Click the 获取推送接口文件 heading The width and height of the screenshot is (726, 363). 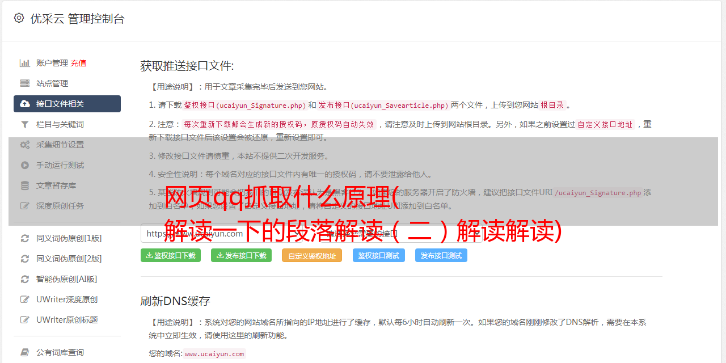(x=187, y=66)
